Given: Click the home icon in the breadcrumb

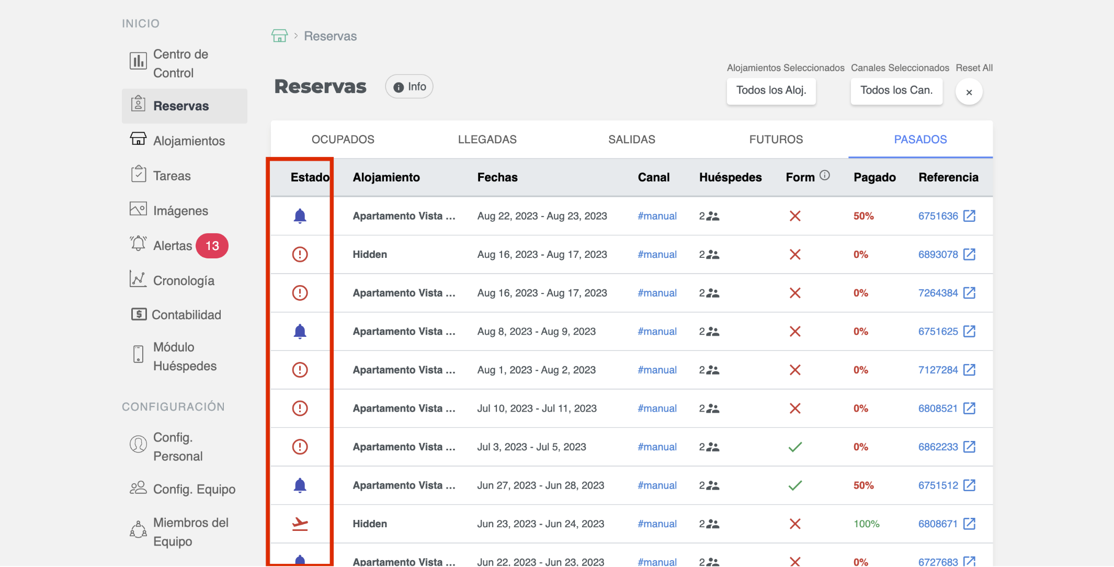Looking at the screenshot, I should pos(279,36).
